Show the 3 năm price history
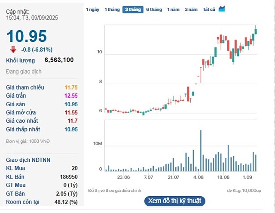This screenshot has width=275, height=213. point(191,9)
